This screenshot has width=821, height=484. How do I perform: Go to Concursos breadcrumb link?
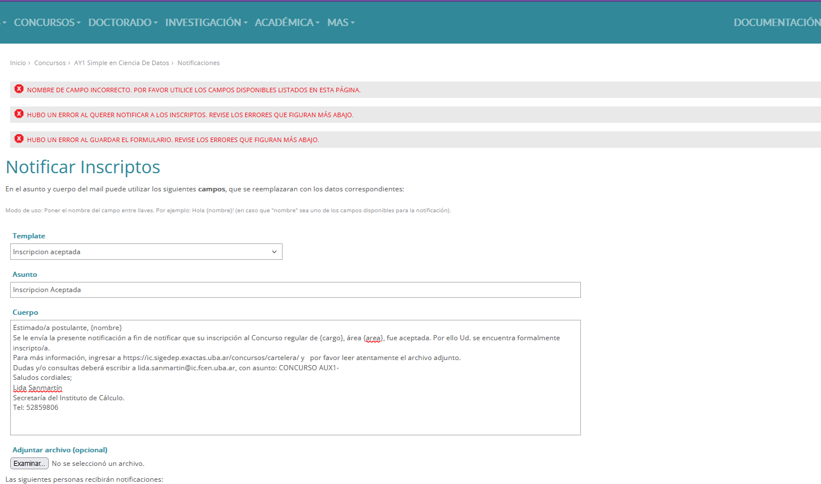coord(50,63)
